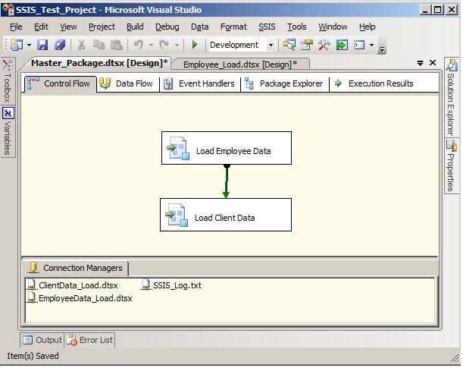Open the toolbar options overflow arrow
The image size is (463, 368).
382,49
